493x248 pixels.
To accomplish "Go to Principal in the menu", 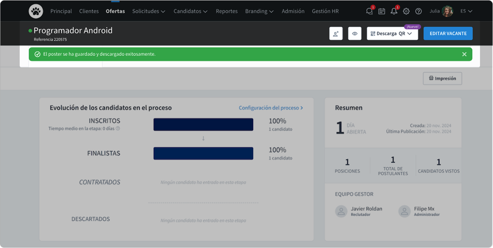I will [61, 11].
